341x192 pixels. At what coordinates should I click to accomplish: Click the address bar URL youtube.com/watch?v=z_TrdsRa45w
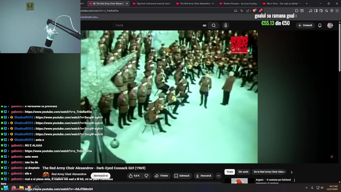(x=99, y=11)
